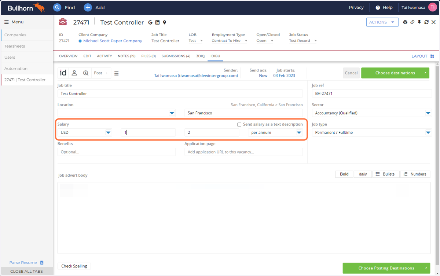Screen dimensions: 440x276
Task: Click the Parse Resume document icon
Action: tap(42, 262)
